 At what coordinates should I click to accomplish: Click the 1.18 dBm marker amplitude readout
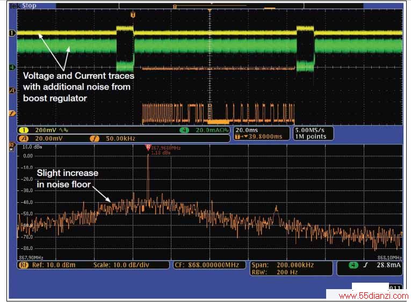pos(161,152)
